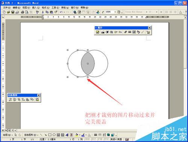The height and width of the screenshot is (142, 188).
Task: Draw an oval shape
Action: pos(54,135)
